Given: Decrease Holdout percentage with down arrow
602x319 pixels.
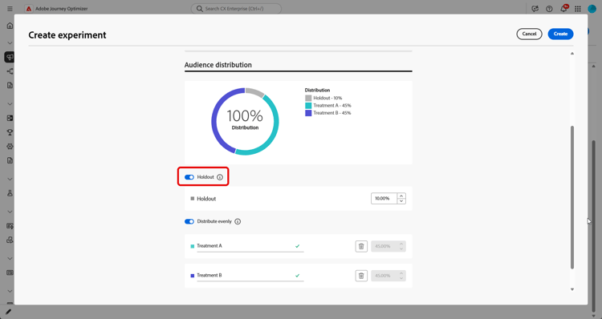Looking at the screenshot, I should click(x=401, y=201).
